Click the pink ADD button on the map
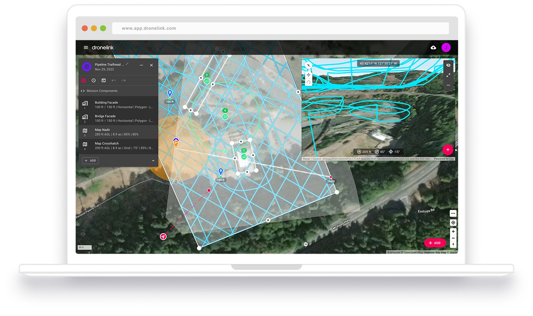The height and width of the screenshot is (316, 533). (x=435, y=243)
